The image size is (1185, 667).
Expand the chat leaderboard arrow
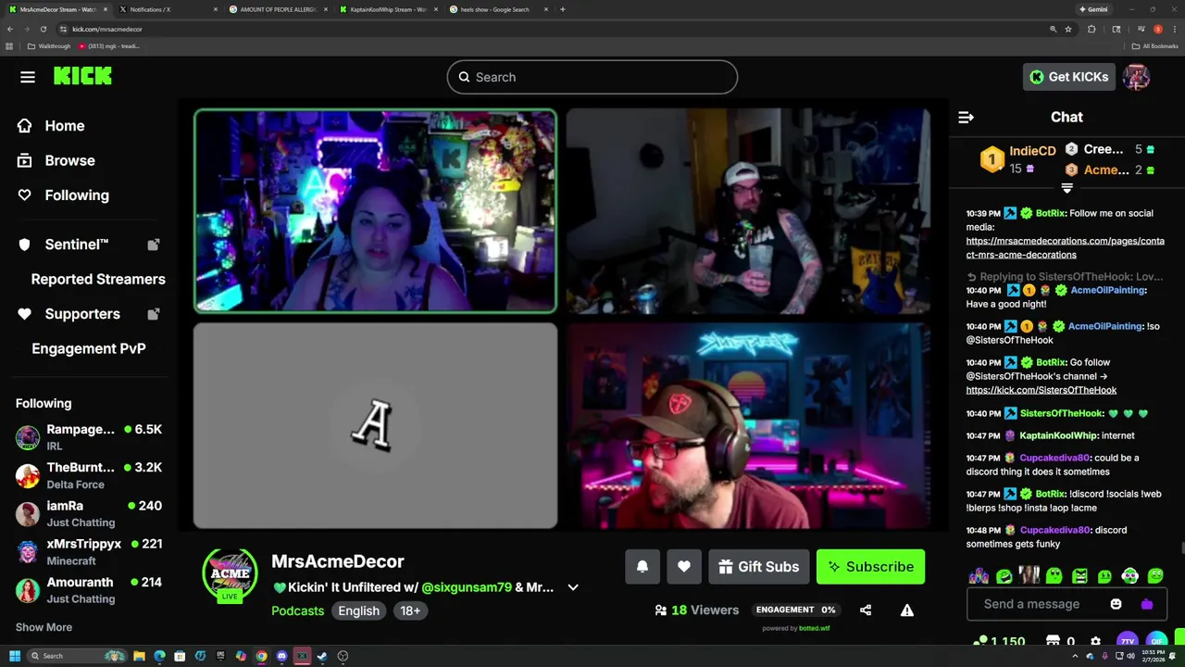1066,188
